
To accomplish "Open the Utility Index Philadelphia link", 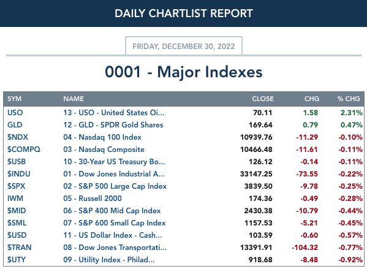I will point(109,260).
